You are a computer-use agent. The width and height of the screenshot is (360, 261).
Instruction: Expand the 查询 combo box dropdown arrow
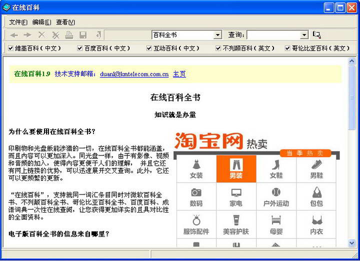pos(304,35)
